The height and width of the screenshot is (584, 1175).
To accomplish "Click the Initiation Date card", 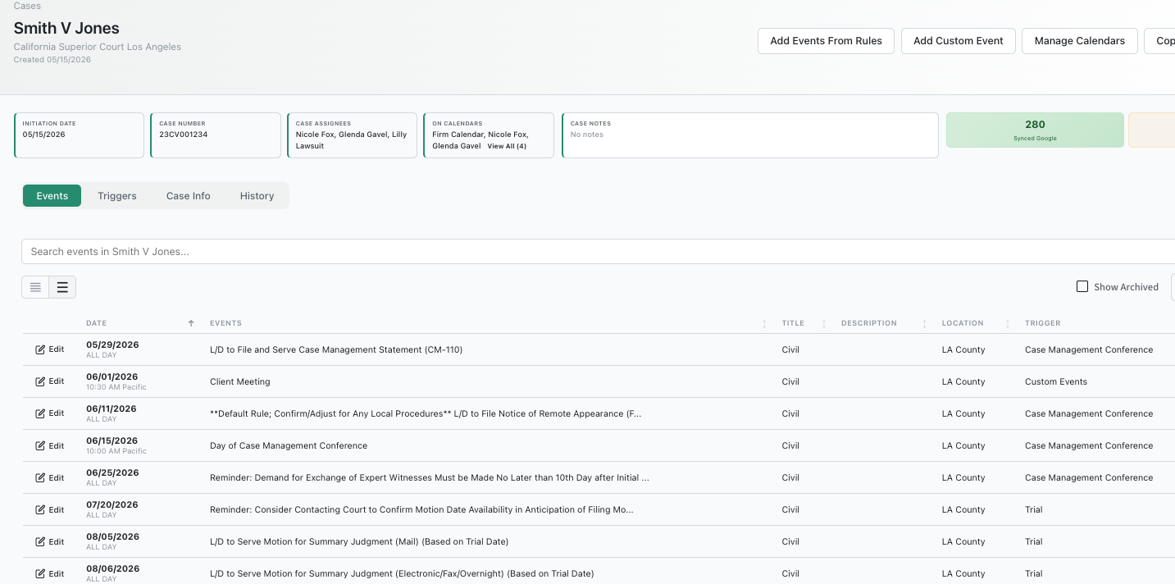I will (x=80, y=135).
